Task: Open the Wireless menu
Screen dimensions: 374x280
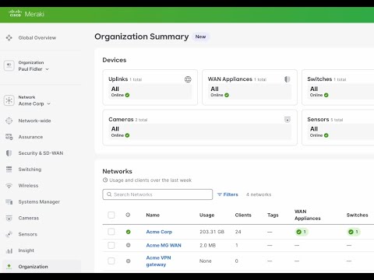Action: [x=28, y=186]
